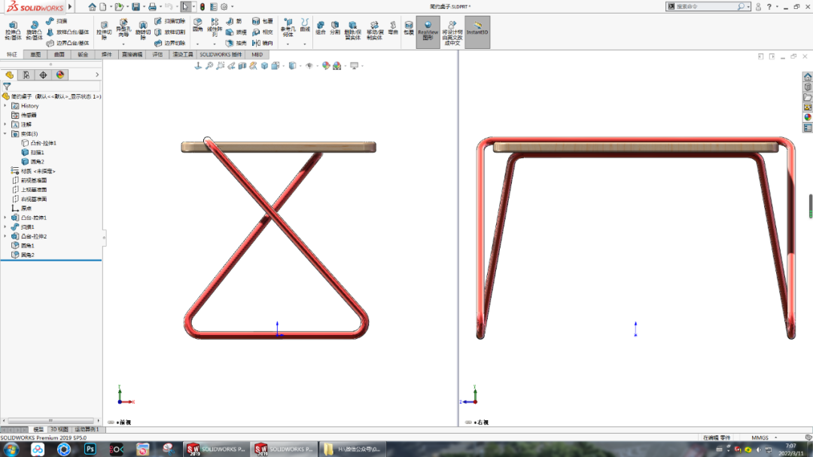
Task: Switch to the 草图 (Sketch) tab
Action: [35, 54]
